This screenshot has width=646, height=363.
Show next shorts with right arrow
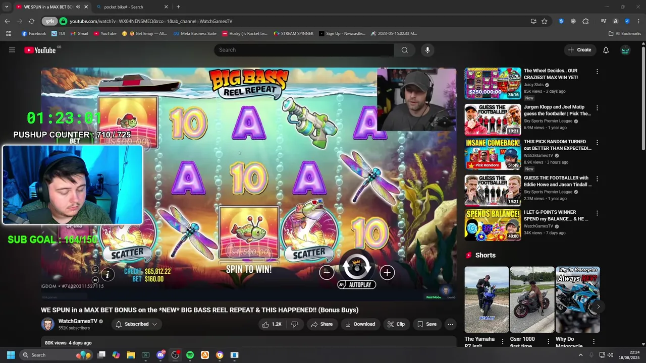point(598,307)
